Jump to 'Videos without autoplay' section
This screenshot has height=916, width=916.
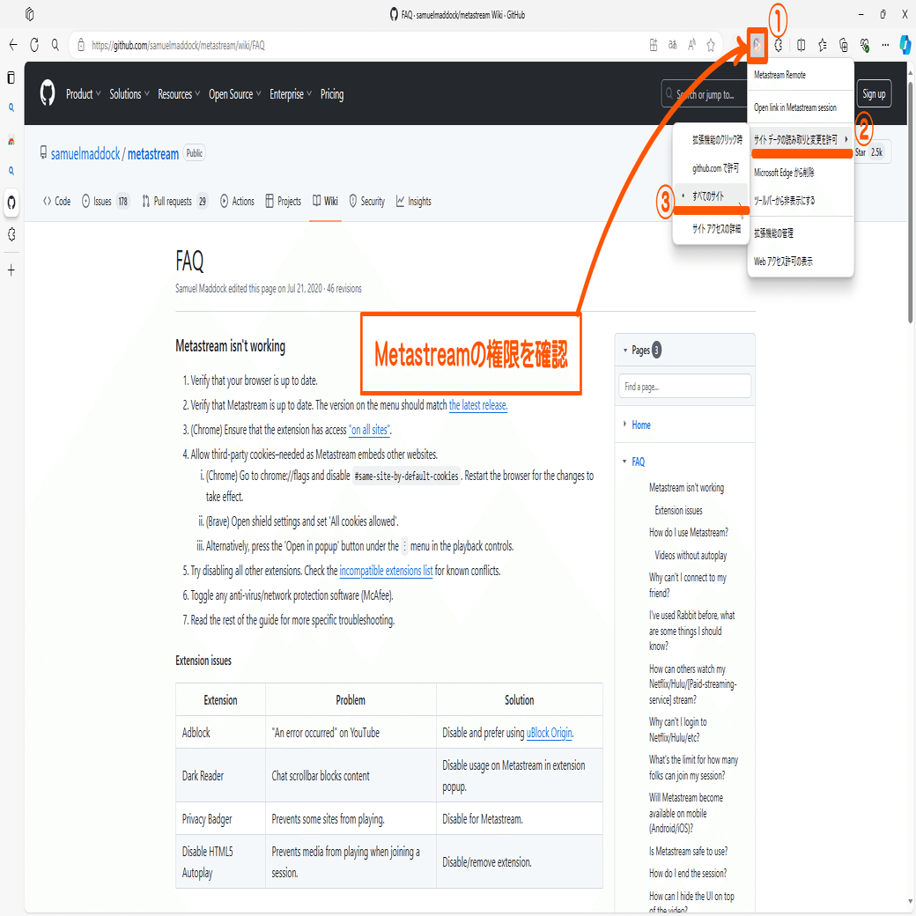click(x=691, y=555)
